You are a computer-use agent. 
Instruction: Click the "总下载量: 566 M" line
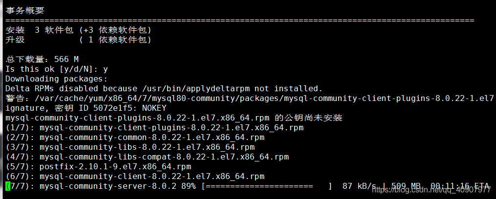[42, 59]
